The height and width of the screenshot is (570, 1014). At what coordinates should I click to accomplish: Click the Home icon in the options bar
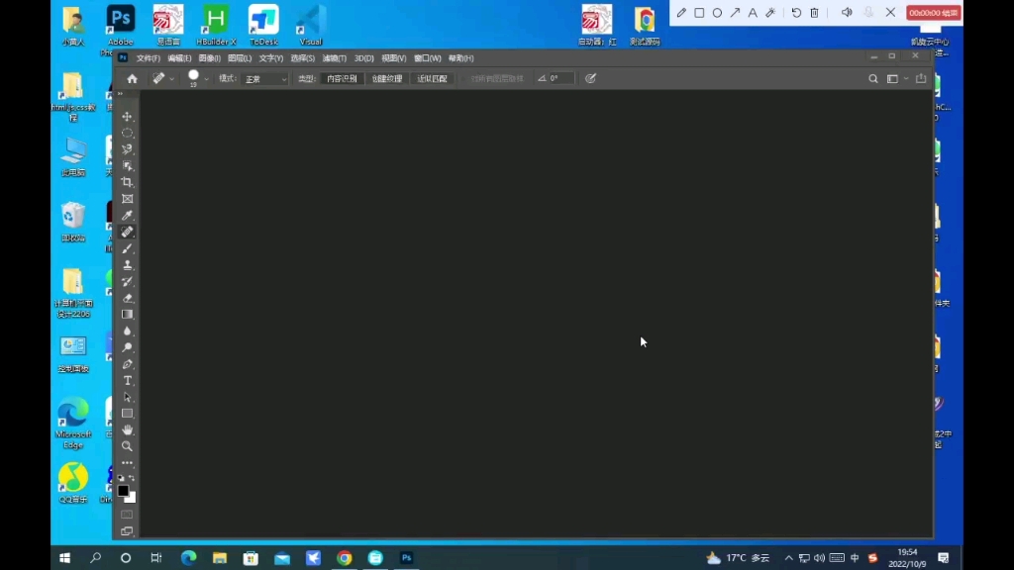pyautogui.click(x=133, y=78)
